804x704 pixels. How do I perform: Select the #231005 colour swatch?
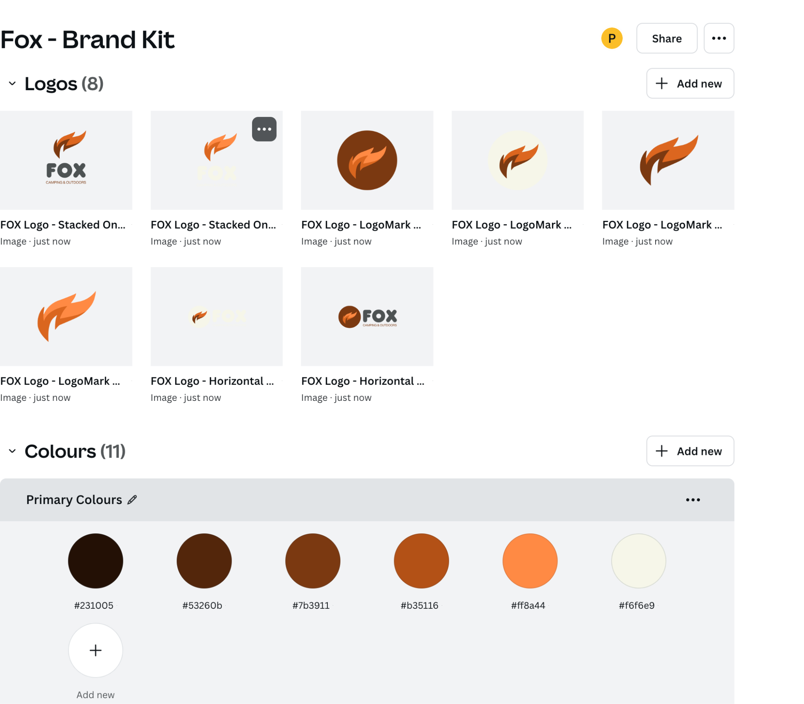pos(95,560)
